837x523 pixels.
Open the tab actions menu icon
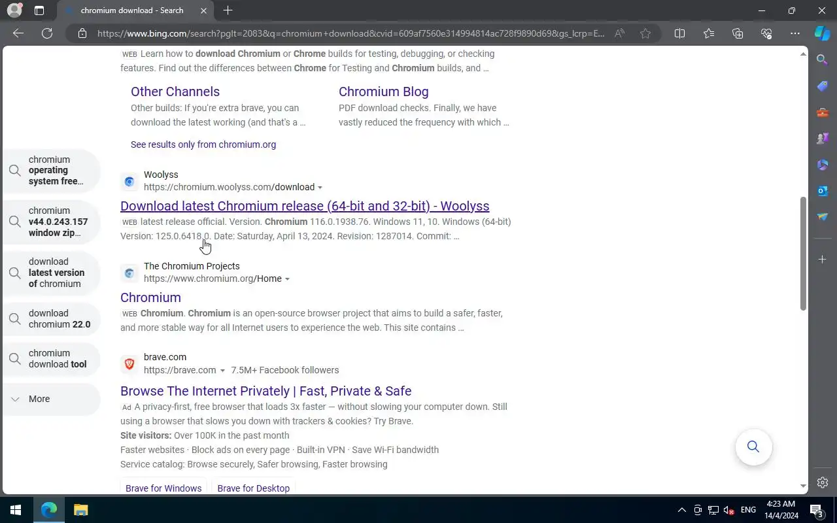point(39,10)
